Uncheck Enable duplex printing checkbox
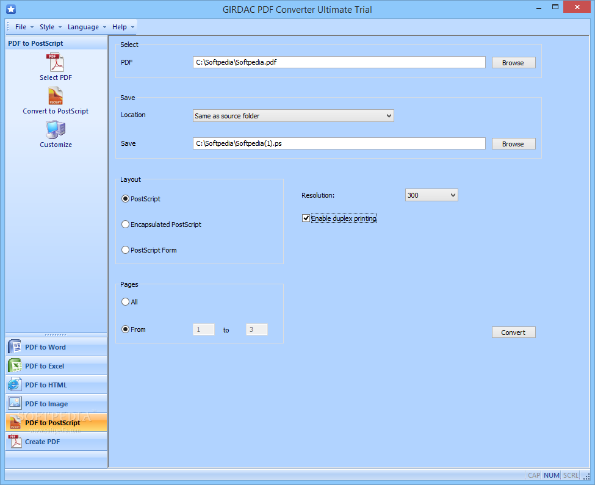This screenshot has height=485, width=595. click(x=306, y=218)
